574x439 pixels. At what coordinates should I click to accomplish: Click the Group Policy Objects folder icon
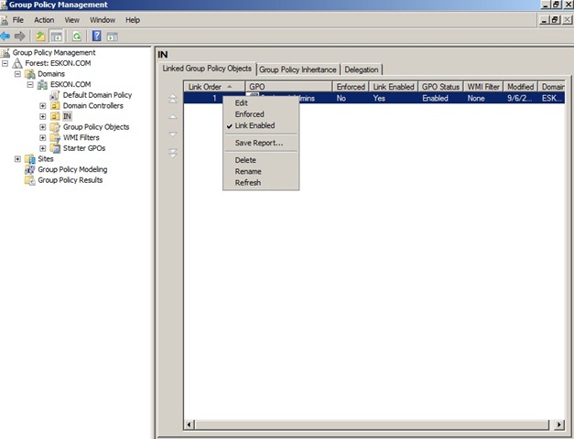55,127
